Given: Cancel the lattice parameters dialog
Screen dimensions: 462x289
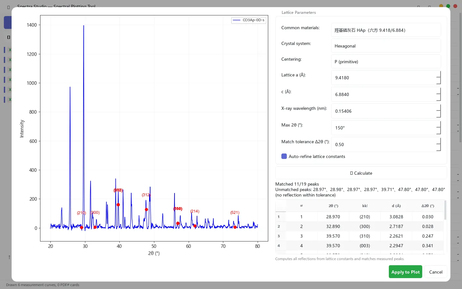Looking at the screenshot, I should (x=436, y=272).
